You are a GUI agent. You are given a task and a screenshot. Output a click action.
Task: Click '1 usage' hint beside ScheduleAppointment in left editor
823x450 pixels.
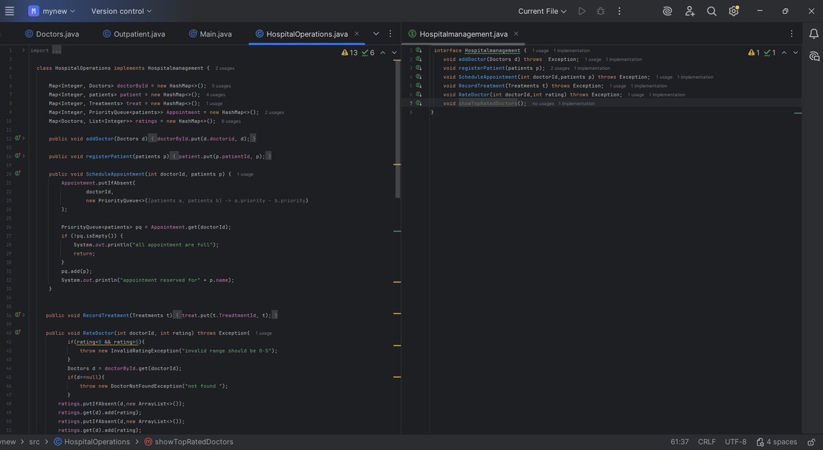pos(246,174)
